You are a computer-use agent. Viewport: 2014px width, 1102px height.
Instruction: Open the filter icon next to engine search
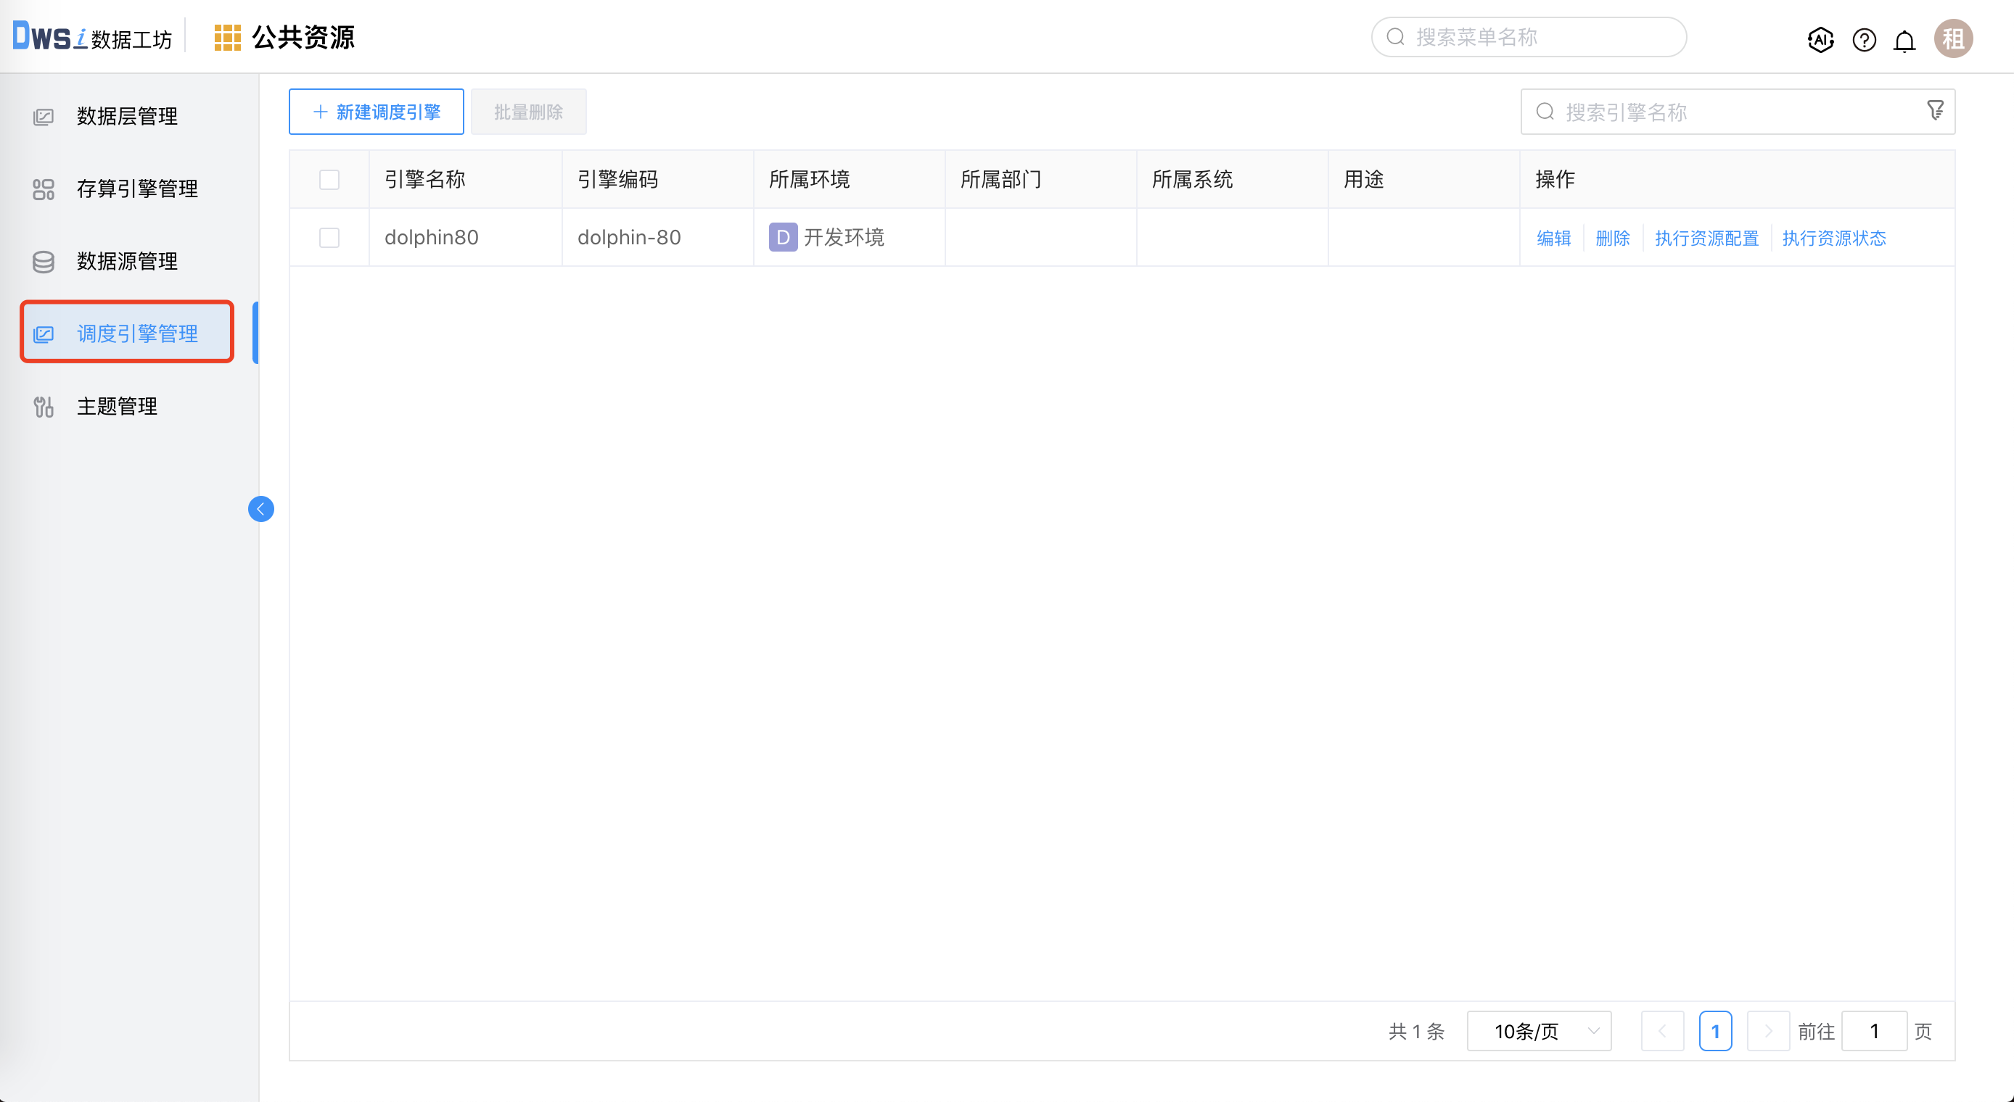[x=1936, y=110]
